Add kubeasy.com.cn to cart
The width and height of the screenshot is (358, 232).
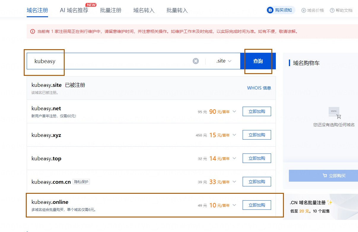tap(257, 182)
